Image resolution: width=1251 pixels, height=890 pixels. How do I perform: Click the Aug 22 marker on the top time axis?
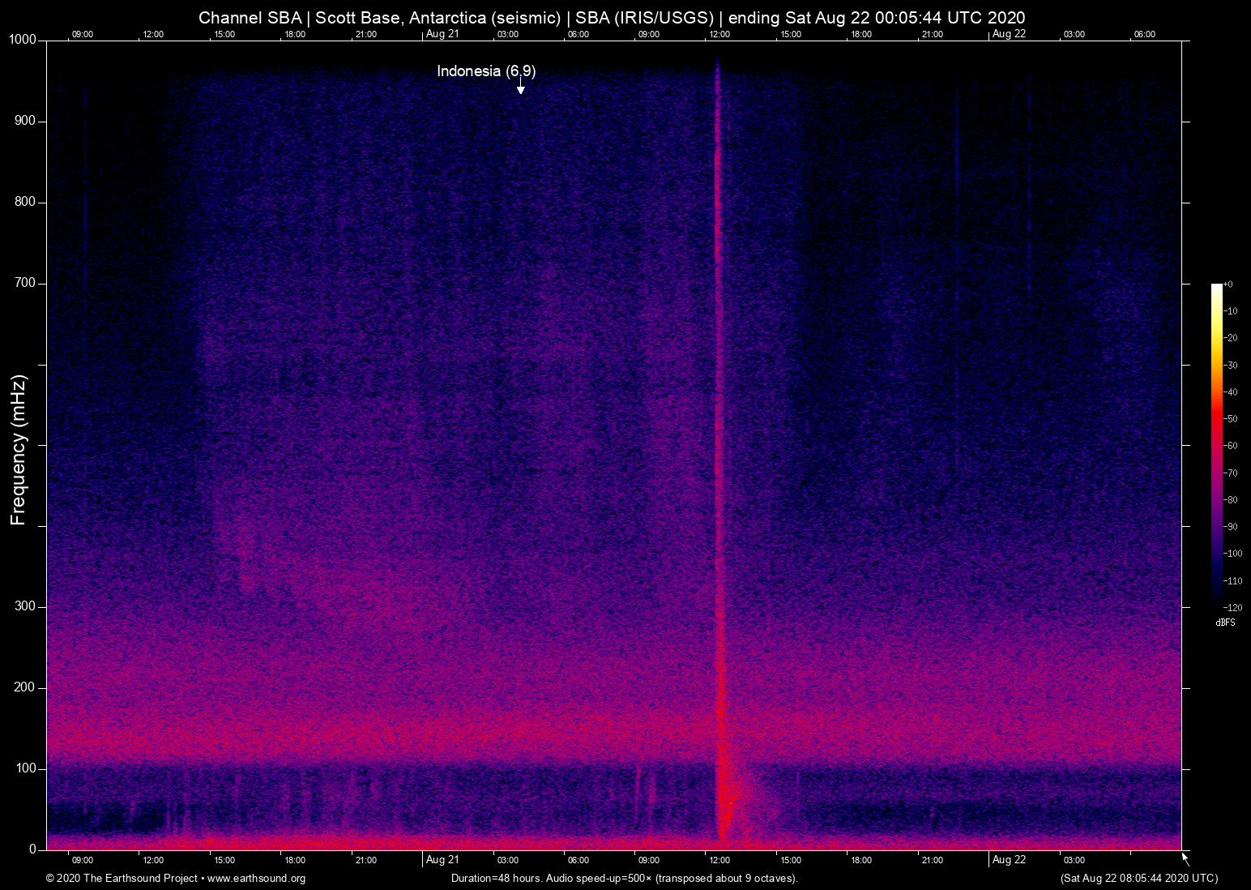[1009, 34]
